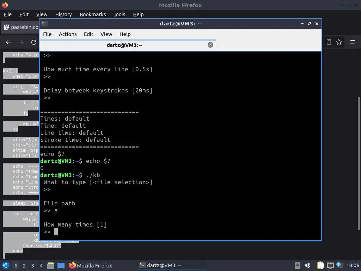The height and width of the screenshot is (271, 361).
Task: Click the terminal prompt input area
Action: click(x=56, y=231)
